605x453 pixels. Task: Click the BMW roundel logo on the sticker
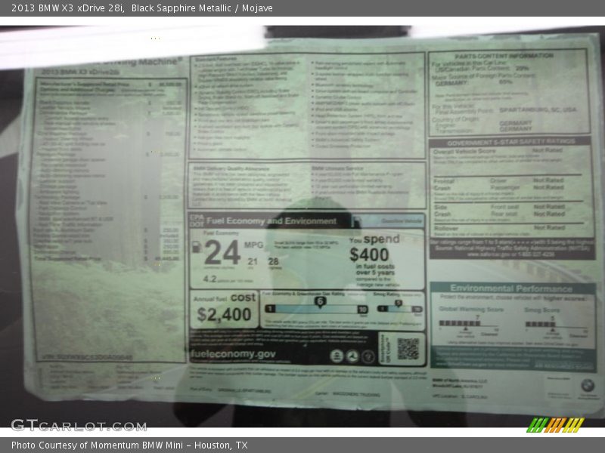tap(588, 384)
